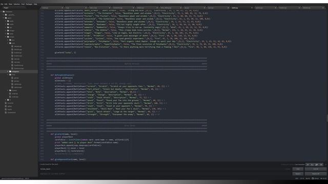328x184 pixels.
Task: Change the CRLF line ending setting
Action: [297, 178]
